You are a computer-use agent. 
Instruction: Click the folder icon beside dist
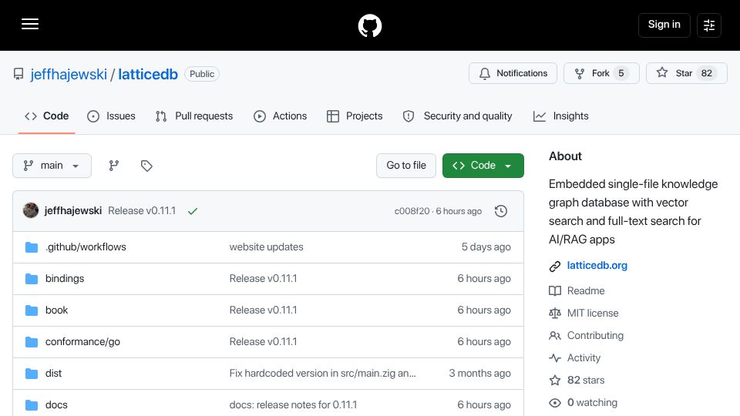tap(32, 374)
